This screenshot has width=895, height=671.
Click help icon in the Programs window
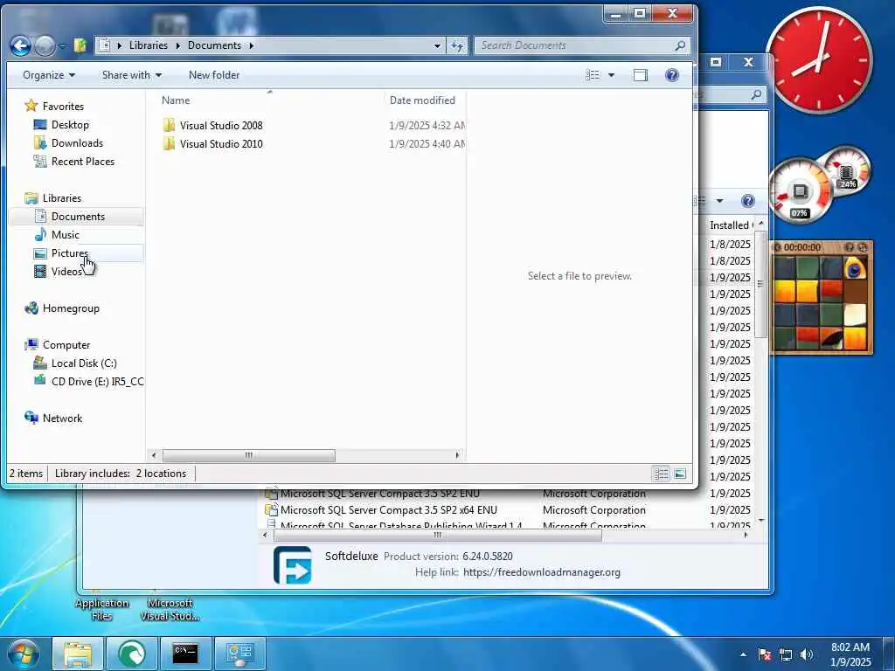[748, 201]
